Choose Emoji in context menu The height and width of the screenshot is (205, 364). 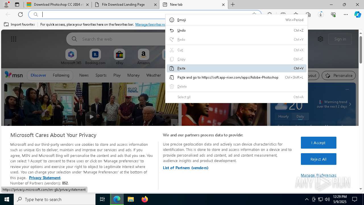pyautogui.click(x=236, y=20)
